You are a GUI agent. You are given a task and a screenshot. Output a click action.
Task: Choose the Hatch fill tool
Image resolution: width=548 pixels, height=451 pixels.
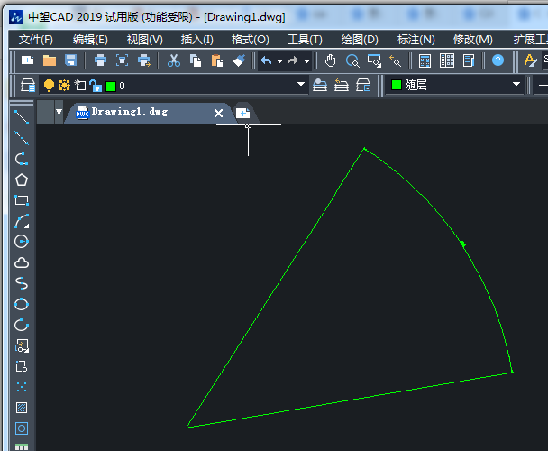pyautogui.click(x=22, y=408)
